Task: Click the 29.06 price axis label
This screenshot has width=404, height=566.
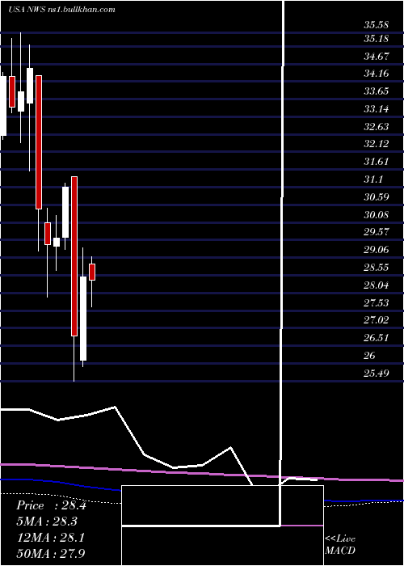Action: tap(376, 249)
